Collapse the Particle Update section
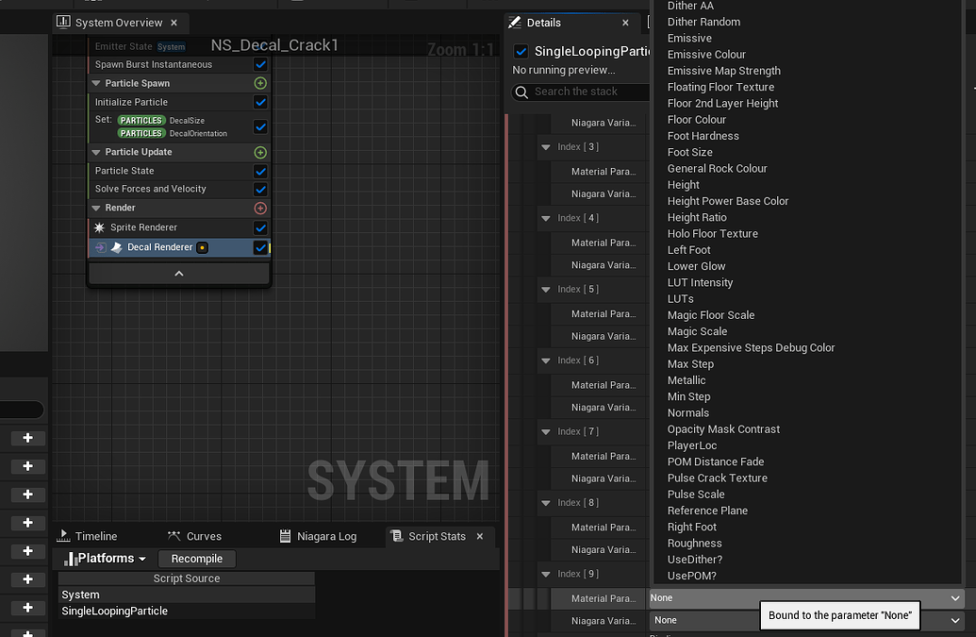The height and width of the screenshot is (637, 976). coord(97,152)
